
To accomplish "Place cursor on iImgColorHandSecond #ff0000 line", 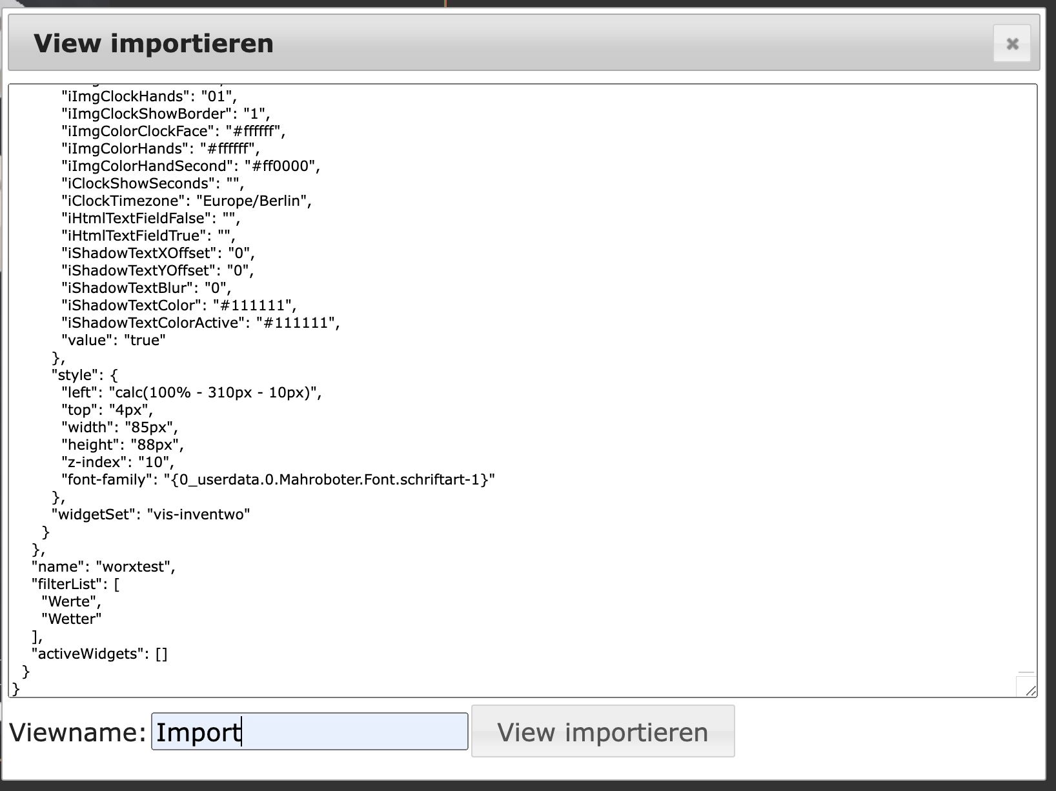I will [190, 166].
